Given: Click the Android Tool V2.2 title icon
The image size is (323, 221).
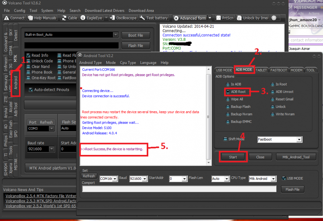Looking at the screenshot, I should 80,56.
